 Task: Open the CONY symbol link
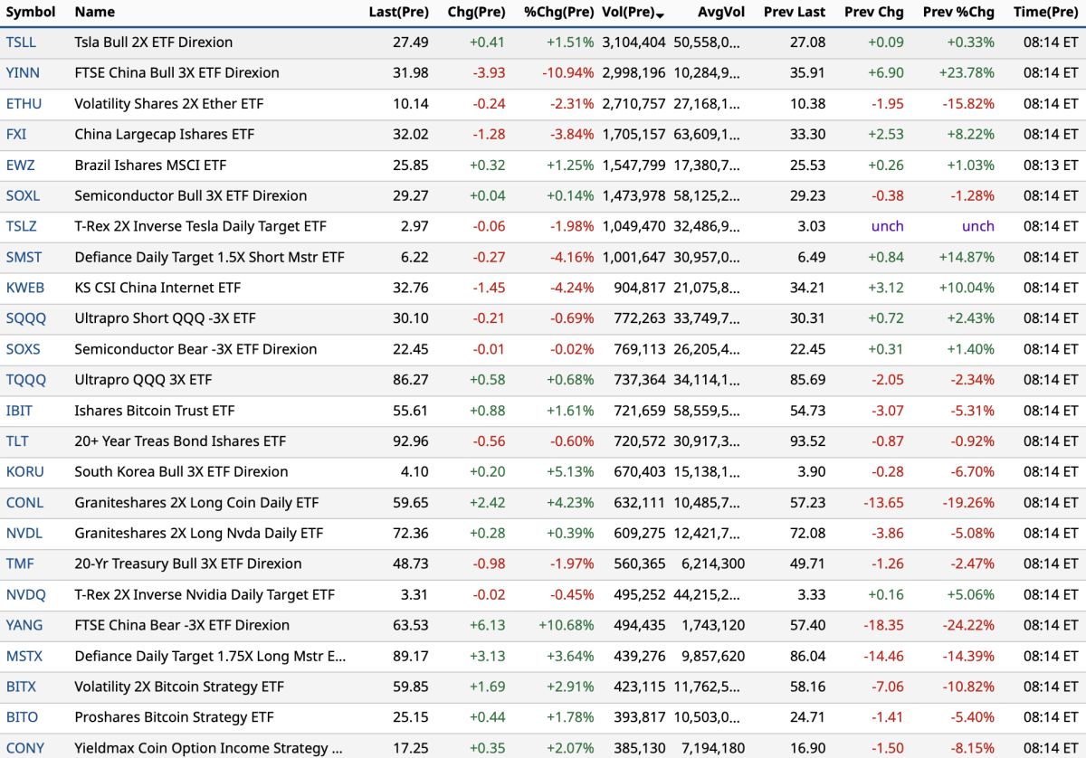(x=24, y=748)
